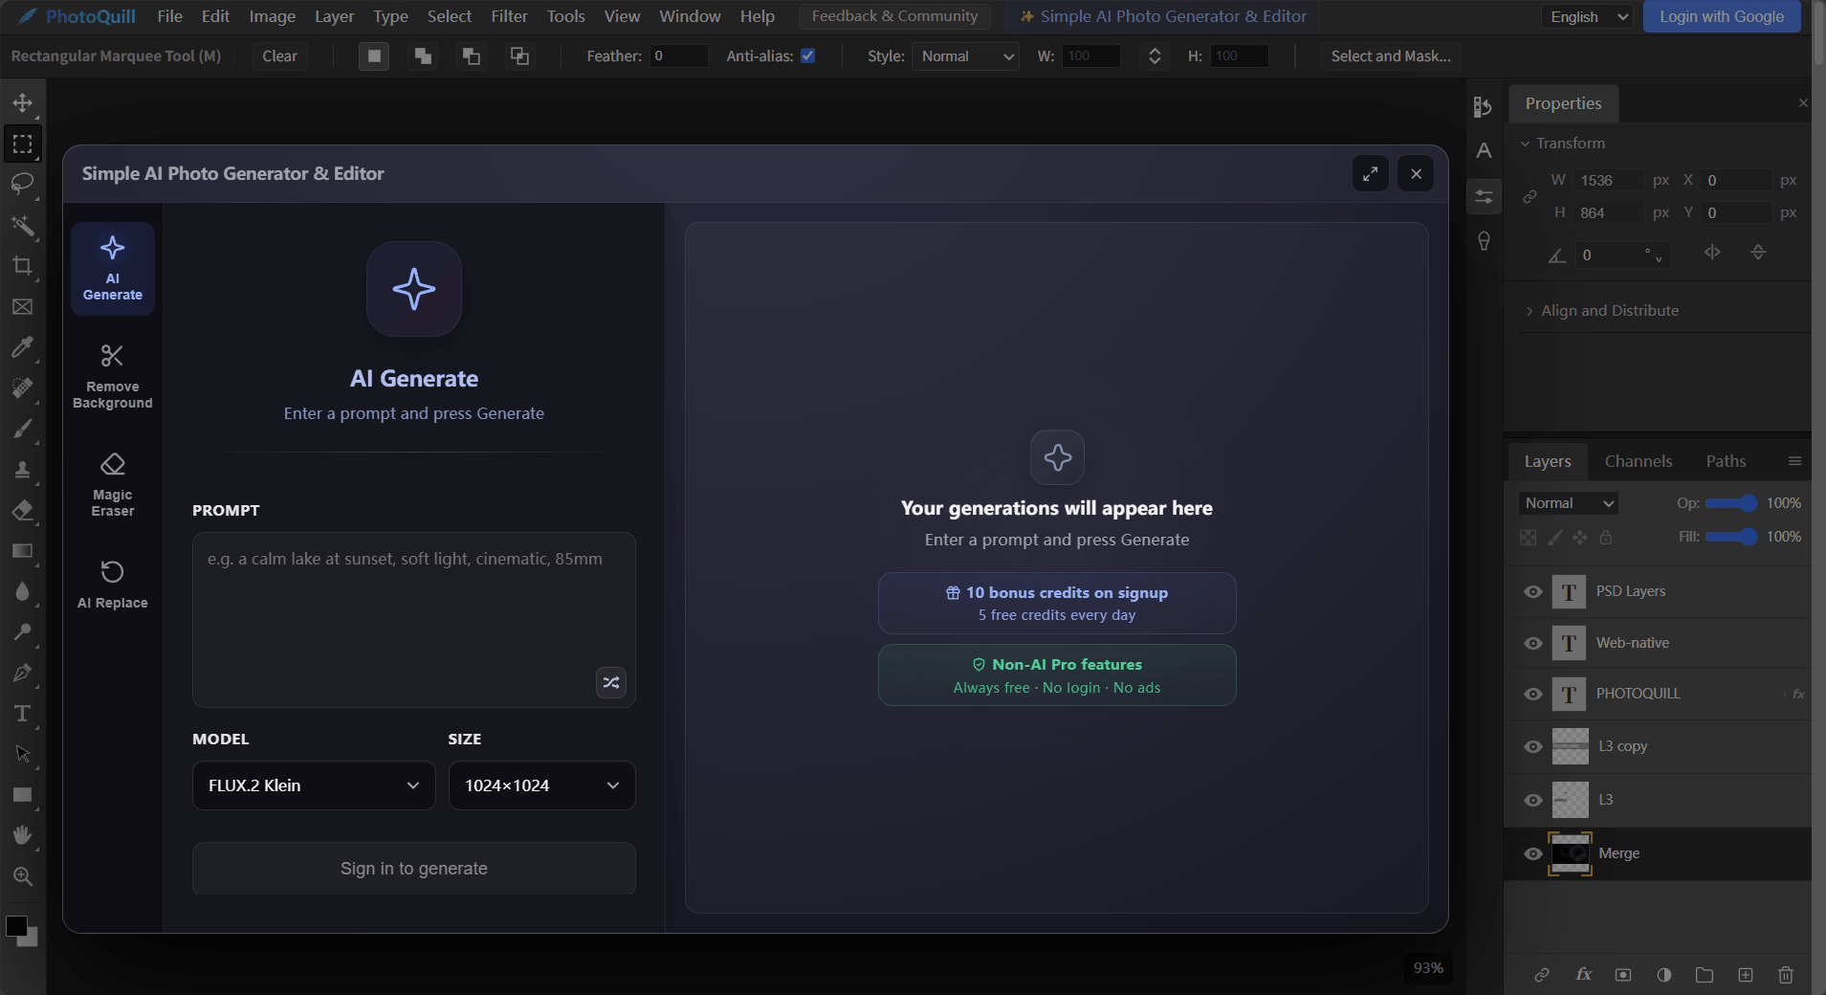Switch to the Paths tab
This screenshot has height=995, width=1826.
point(1727,461)
